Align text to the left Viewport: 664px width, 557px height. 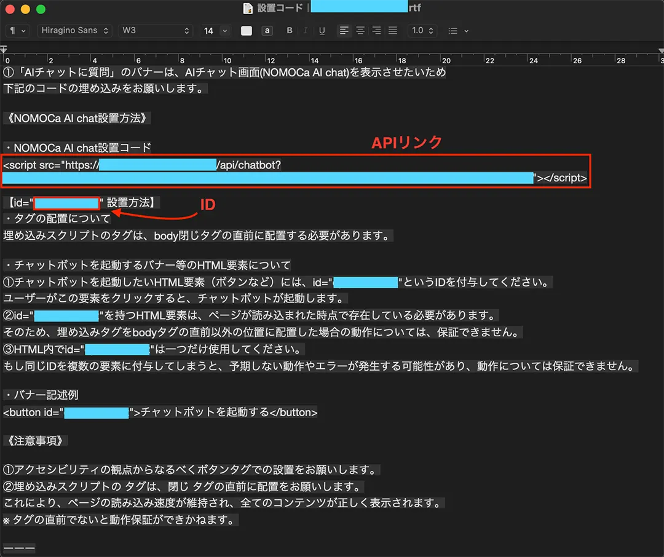344,31
